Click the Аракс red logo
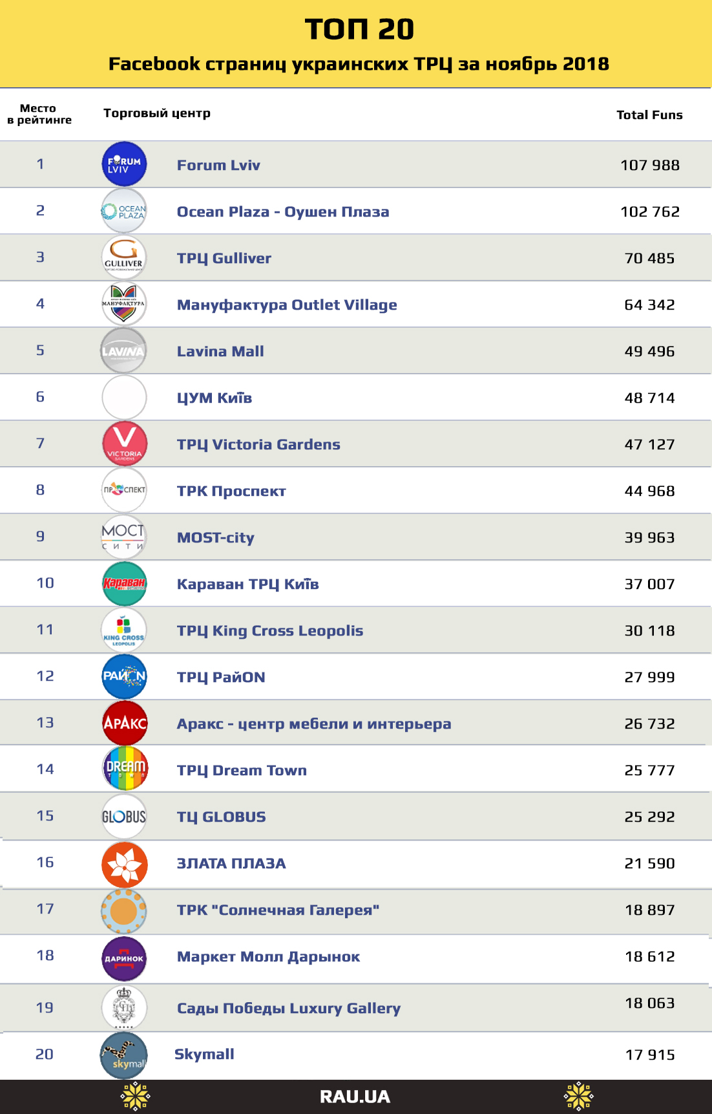 point(125,722)
